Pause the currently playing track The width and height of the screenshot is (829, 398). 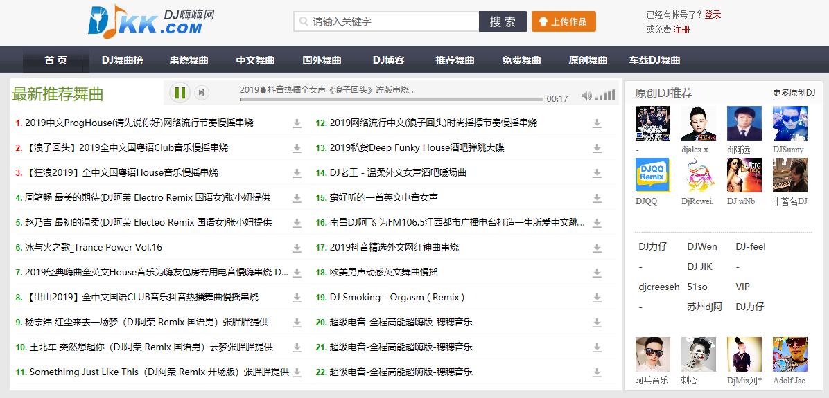[180, 92]
